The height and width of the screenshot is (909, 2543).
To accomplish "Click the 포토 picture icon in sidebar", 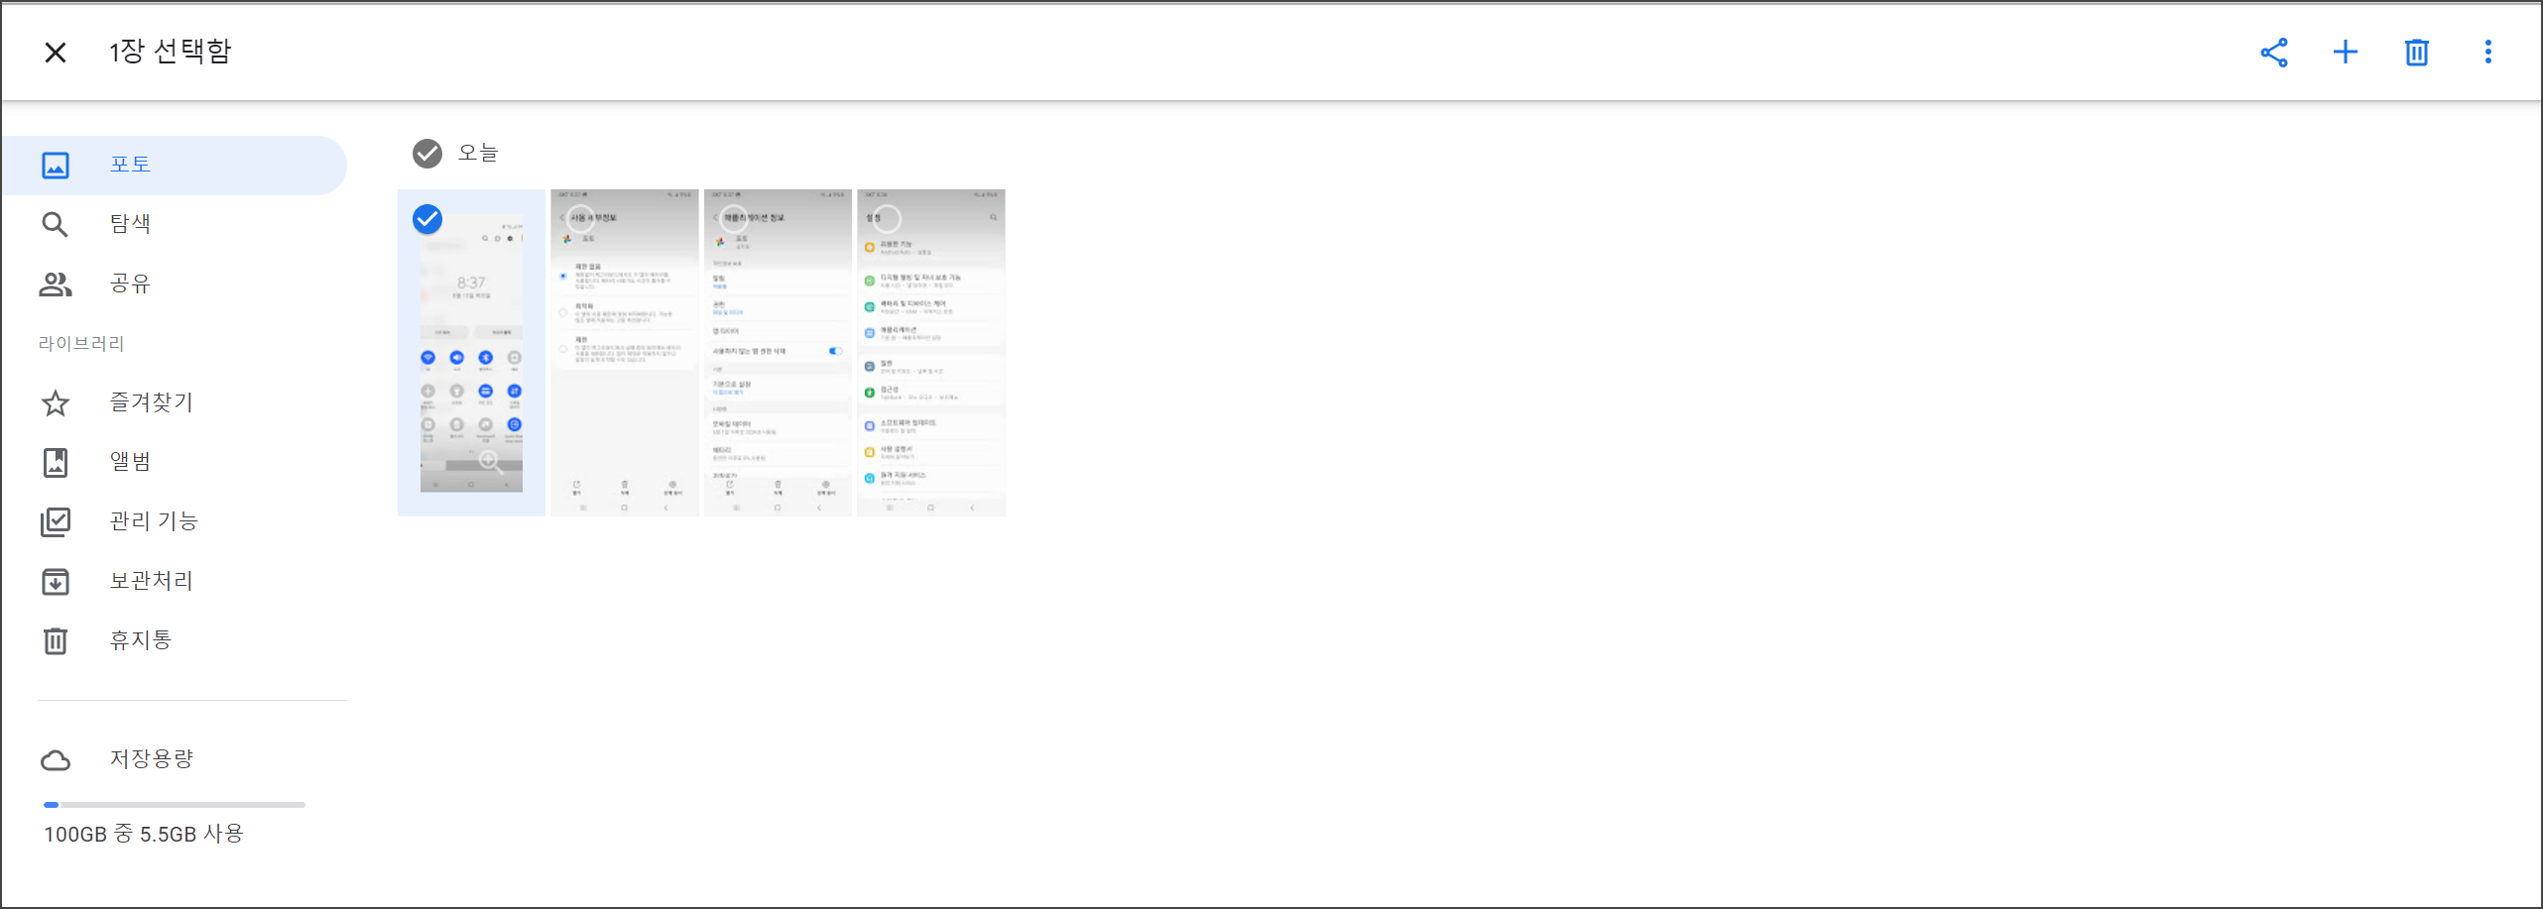I will [56, 165].
